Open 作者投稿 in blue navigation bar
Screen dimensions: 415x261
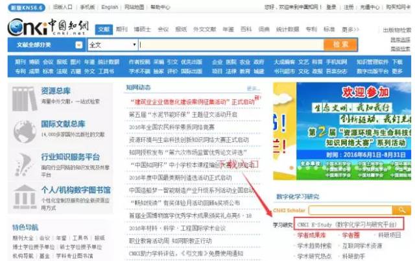(x=139, y=62)
